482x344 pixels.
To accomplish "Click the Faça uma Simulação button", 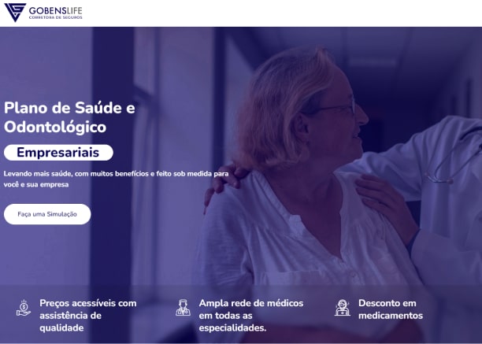I will point(47,214).
